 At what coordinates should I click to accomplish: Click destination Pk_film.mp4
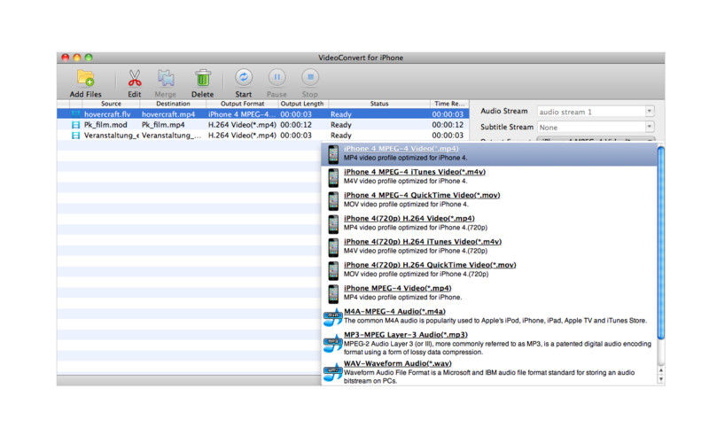click(163, 125)
